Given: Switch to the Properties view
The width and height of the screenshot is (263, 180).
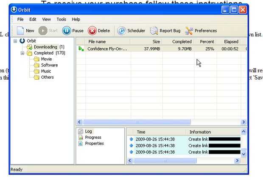Looking at the screenshot, I should (95, 143).
